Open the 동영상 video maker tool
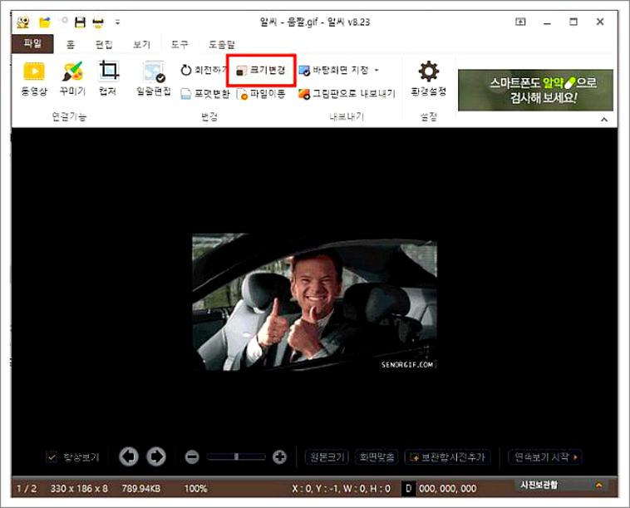Screen dimensions: 630x508 (34, 79)
